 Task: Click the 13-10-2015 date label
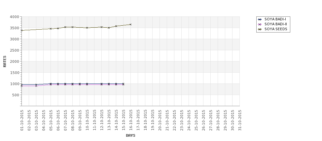click(109, 120)
